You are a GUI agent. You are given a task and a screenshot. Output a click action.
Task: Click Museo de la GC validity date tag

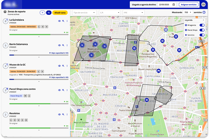23,71
